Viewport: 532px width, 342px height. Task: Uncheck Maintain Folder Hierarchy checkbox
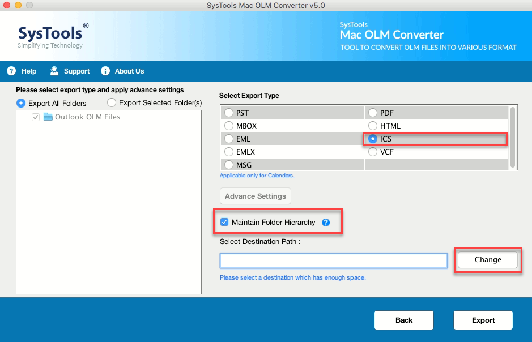(224, 222)
